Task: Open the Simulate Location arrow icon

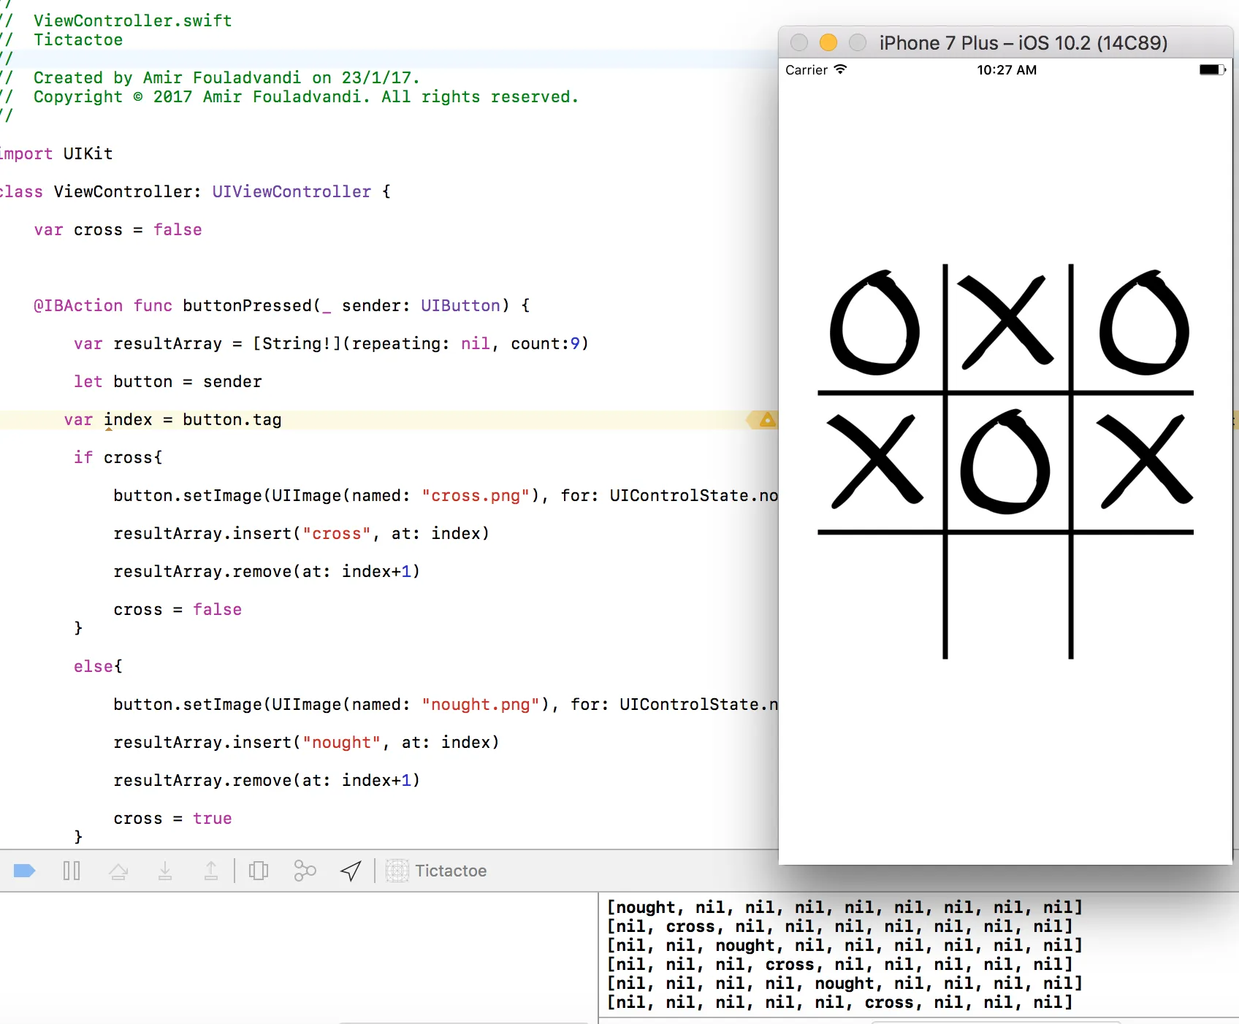Action: tap(351, 871)
